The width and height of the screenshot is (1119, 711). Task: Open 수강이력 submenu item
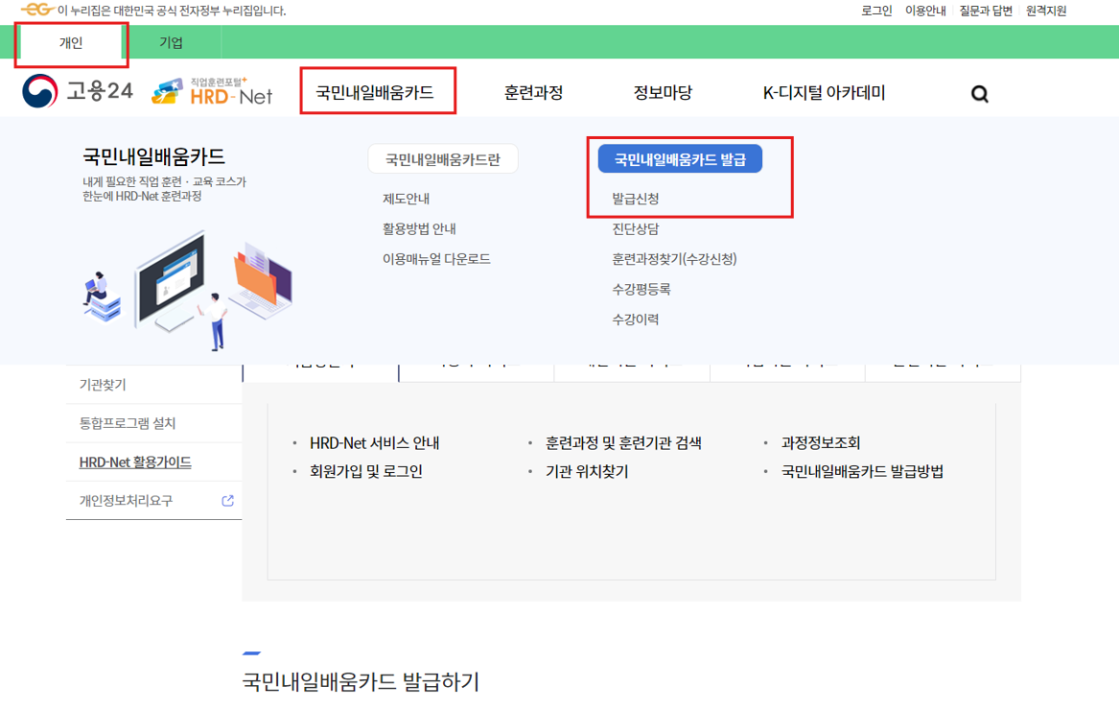[635, 320]
